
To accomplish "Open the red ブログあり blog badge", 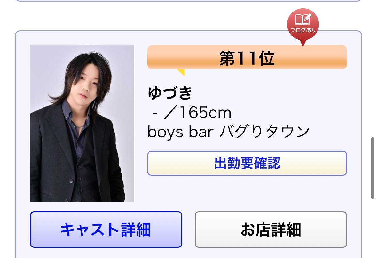I will point(303,25).
